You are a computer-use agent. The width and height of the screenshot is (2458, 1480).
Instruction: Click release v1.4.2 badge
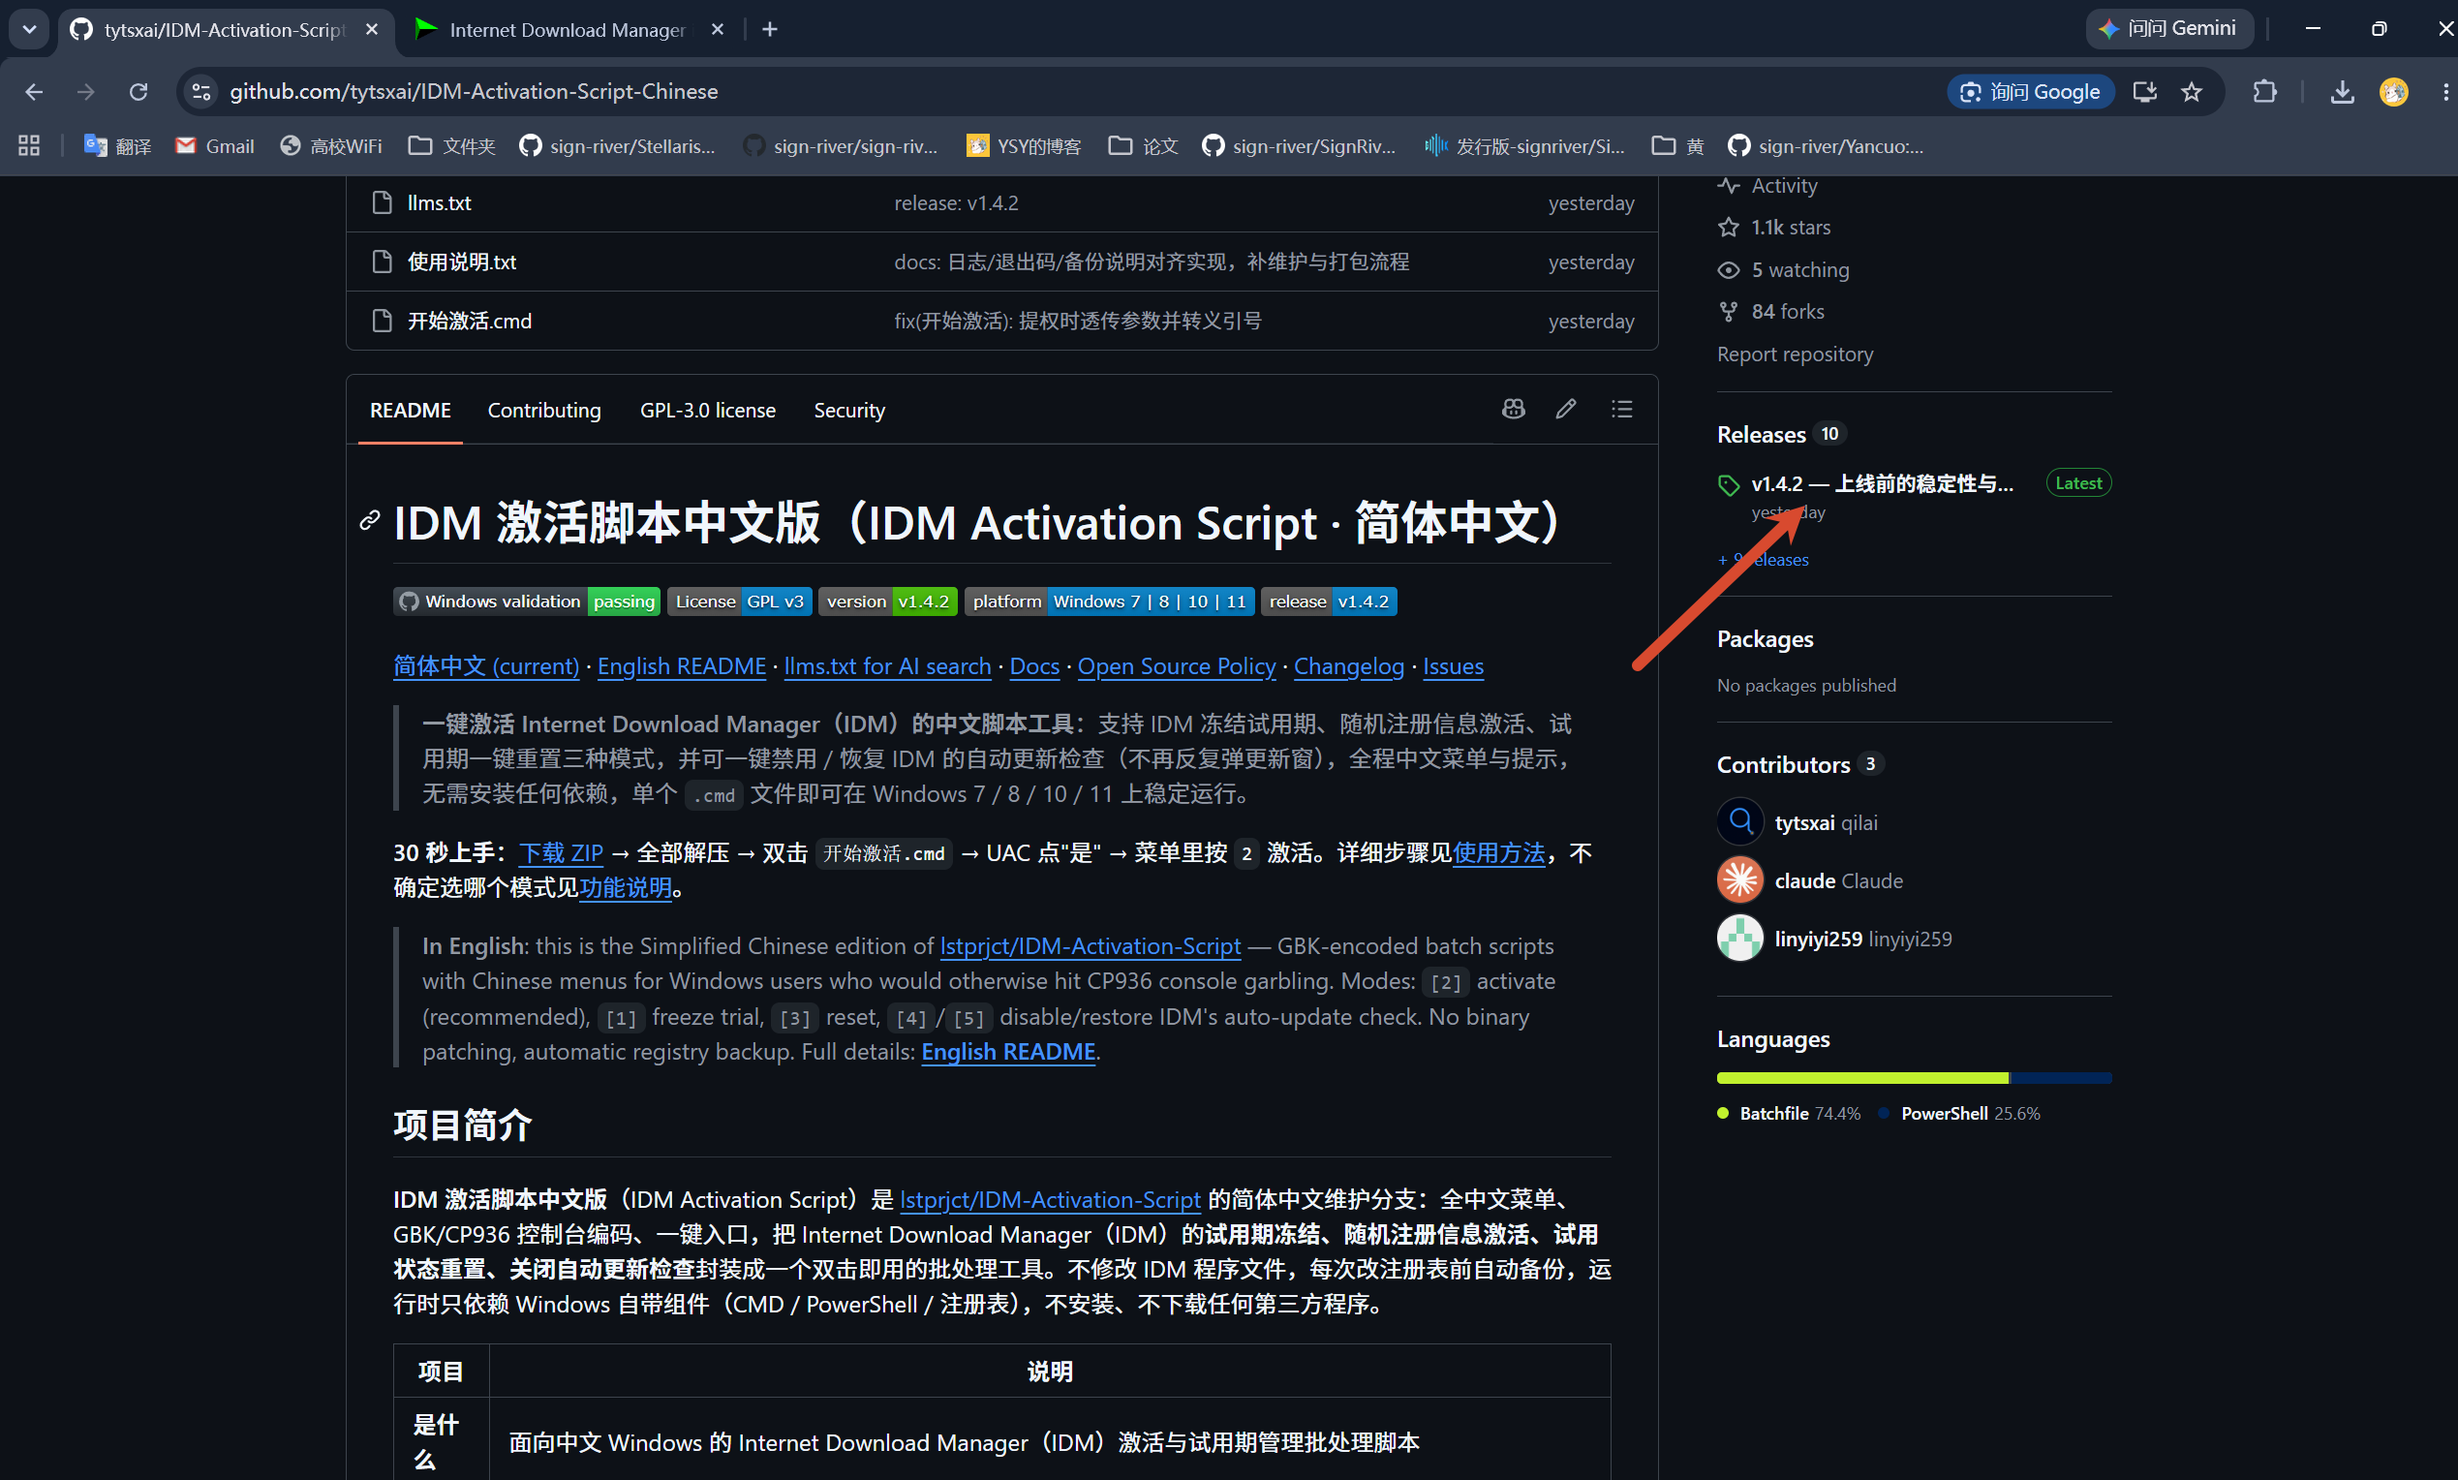coord(1328,601)
